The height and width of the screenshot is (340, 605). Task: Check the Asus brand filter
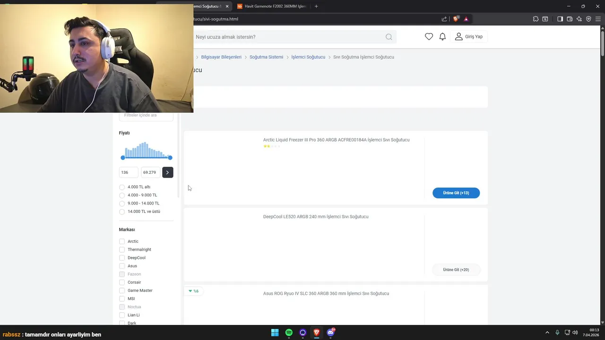[122, 266]
